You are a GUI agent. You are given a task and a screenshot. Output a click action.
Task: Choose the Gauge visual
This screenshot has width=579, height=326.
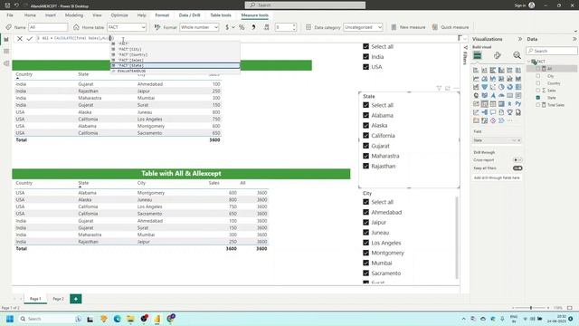click(x=501, y=95)
